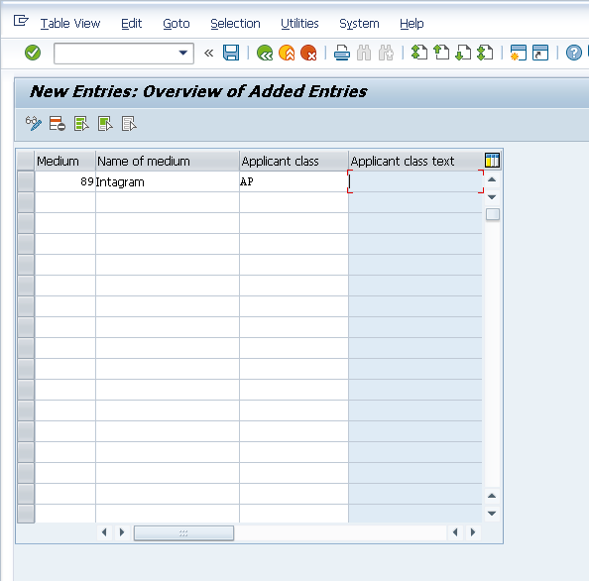
Task: Go to Previous Page icon
Action: 441,53
